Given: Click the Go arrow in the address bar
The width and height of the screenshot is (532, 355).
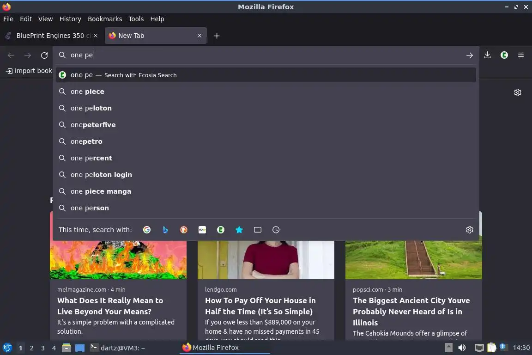Looking at the screenshot, I should (470, 55).
